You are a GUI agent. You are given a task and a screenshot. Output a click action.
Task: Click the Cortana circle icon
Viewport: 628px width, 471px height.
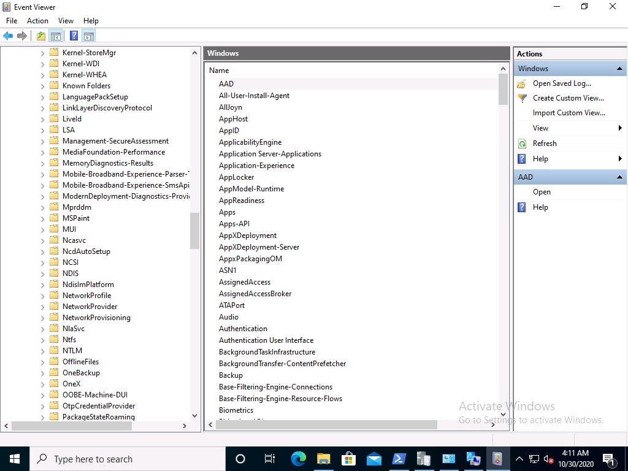[x=240, y=459]
